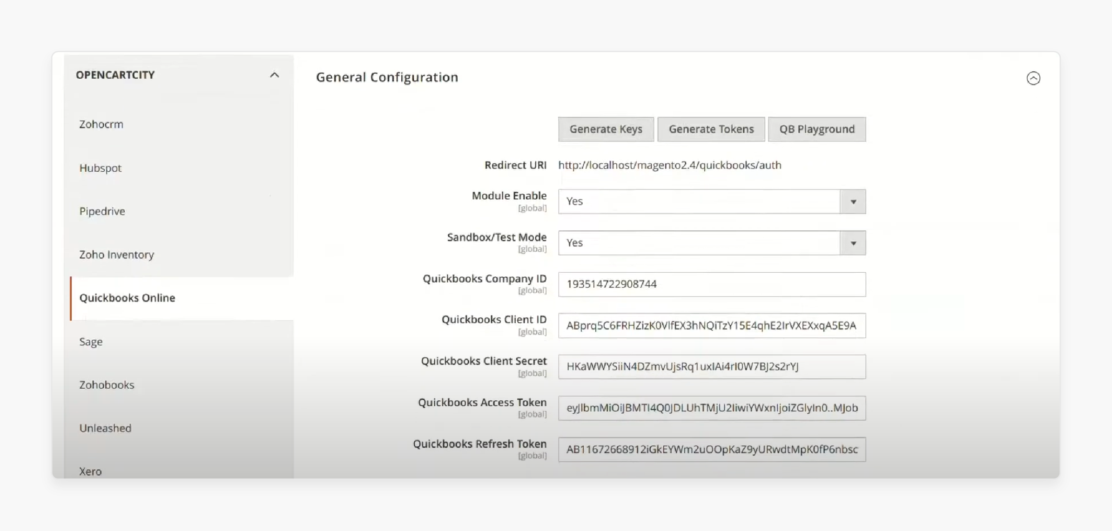Open the Module Enable dropdown

click(712, 202)
